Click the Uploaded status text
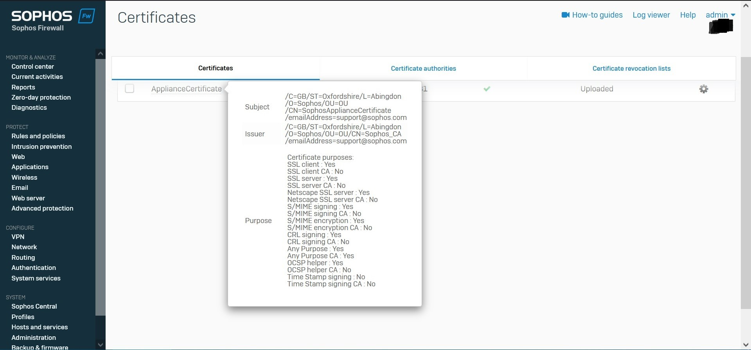 [597, 89]
